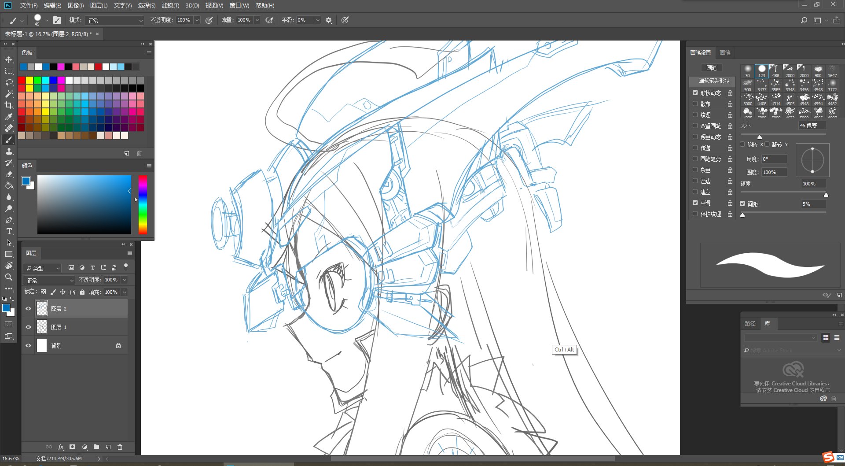Enable Dual Brush checkbox (双重画笔)
Screen dimensions: 845x466
pos(695,126)
